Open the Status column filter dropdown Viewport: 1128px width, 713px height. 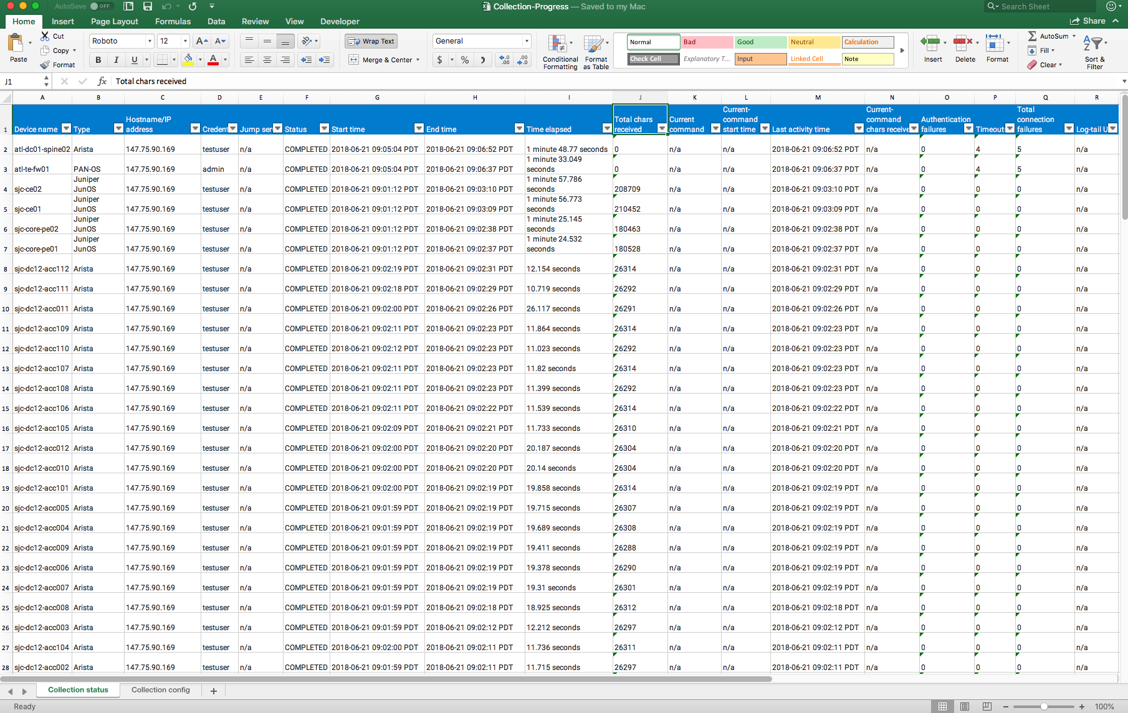pyautogui.click(x=323, y=129)
